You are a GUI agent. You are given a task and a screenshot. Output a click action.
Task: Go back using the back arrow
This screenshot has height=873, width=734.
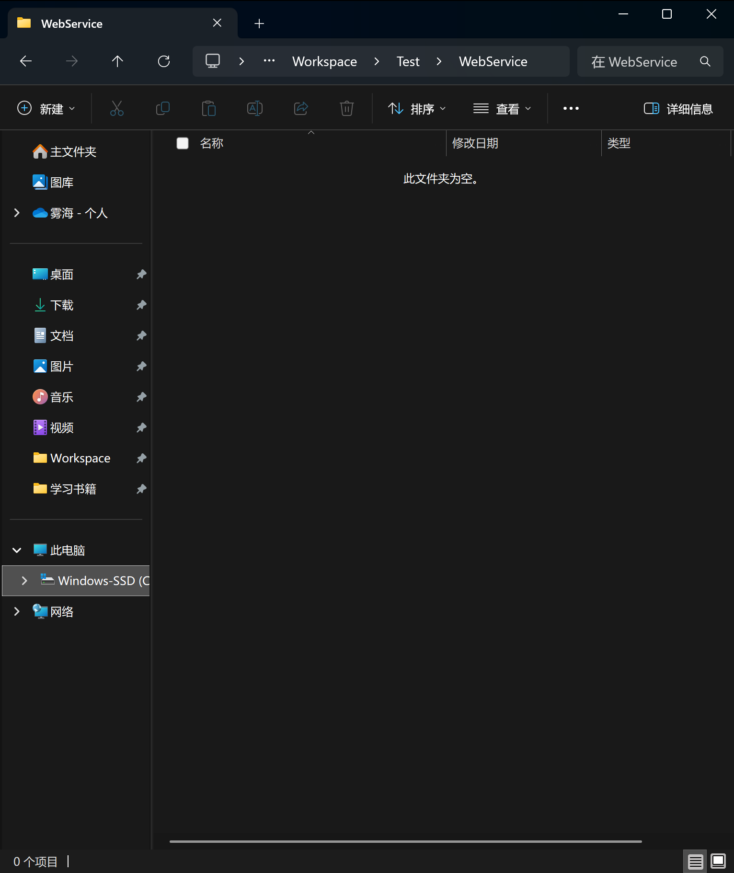[x=26, y=61]
